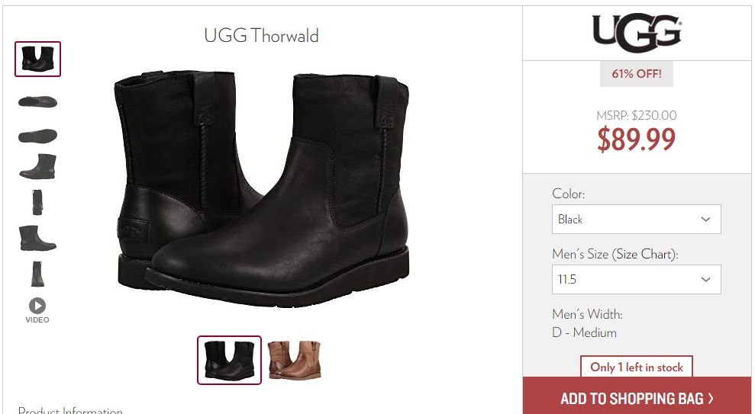Show the back view boot thumbnail

[37, 274]
